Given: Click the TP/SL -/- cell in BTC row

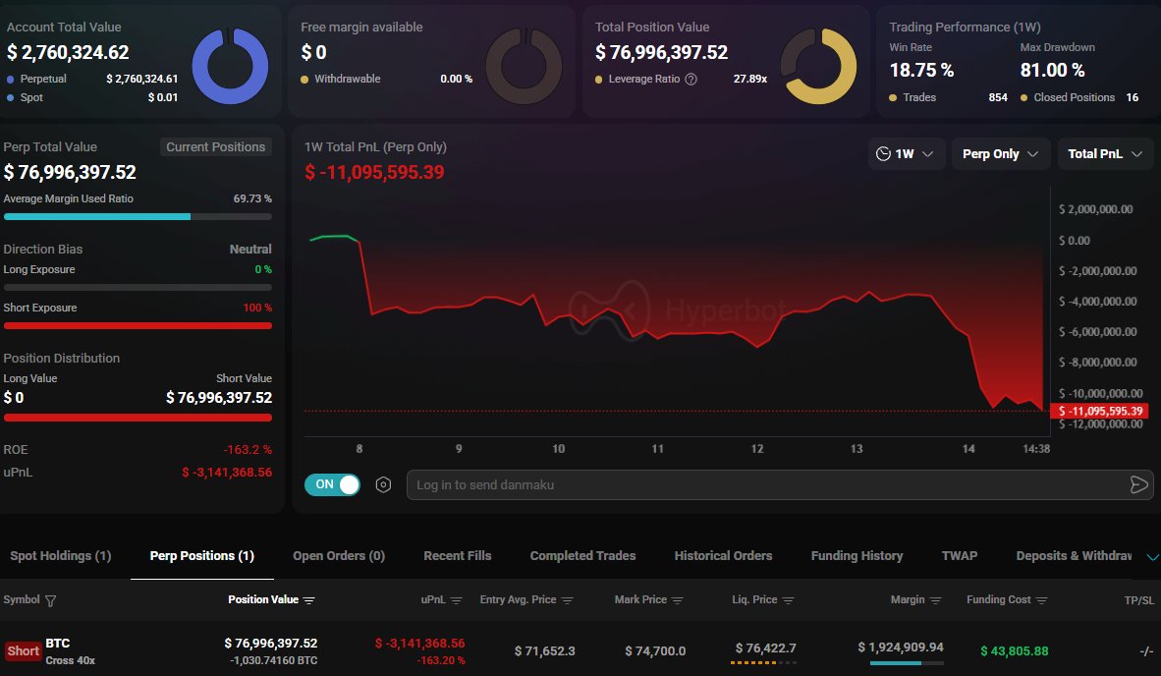Looking at the screenshot, I should coord(1146,651).
